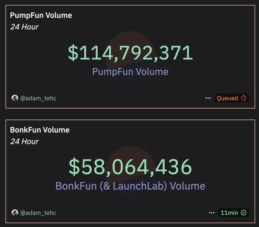Image resolution: width=259 pixels, height=227 pixels.
Task: Click the watermark logo behind PumpFun counter
Action: pos(130,56)
